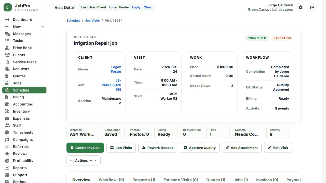This screenshot has width=326, height=183.
Task: Go to Schedule breadcrumb link
Action: (x=73, y=21)
